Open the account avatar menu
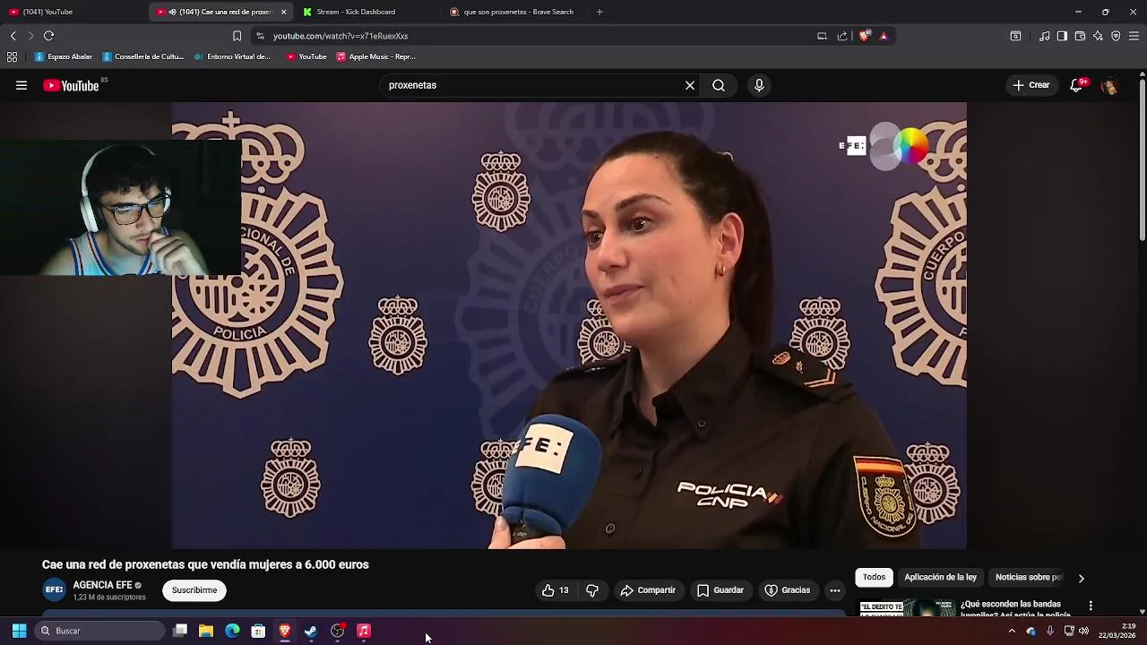The width and height of the screenshot is (1147, 645). (x=1109, y=85)
